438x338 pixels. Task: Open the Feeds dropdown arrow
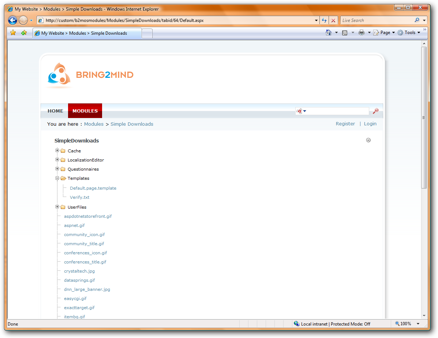353,33
